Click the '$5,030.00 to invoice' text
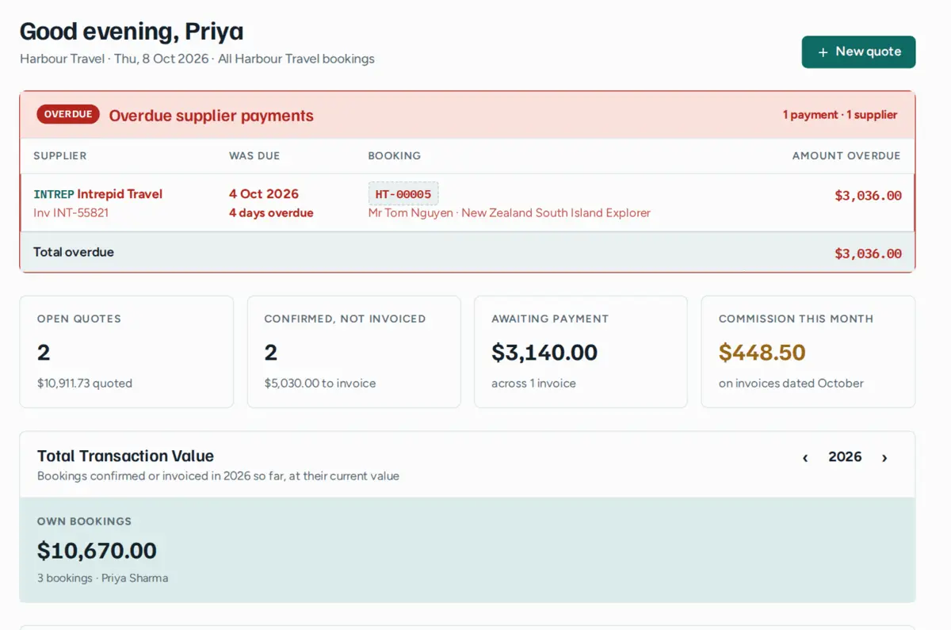The image size is (951, 630). click(x=320, y=383)
